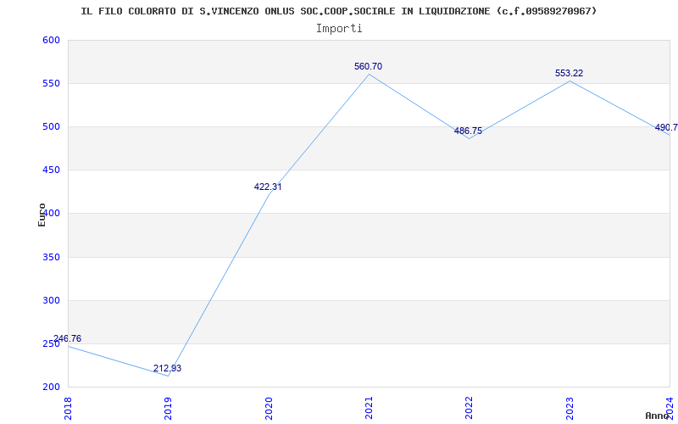Click the 212.93 data label for 2019

pyautogui.click(x=167, y=369)
